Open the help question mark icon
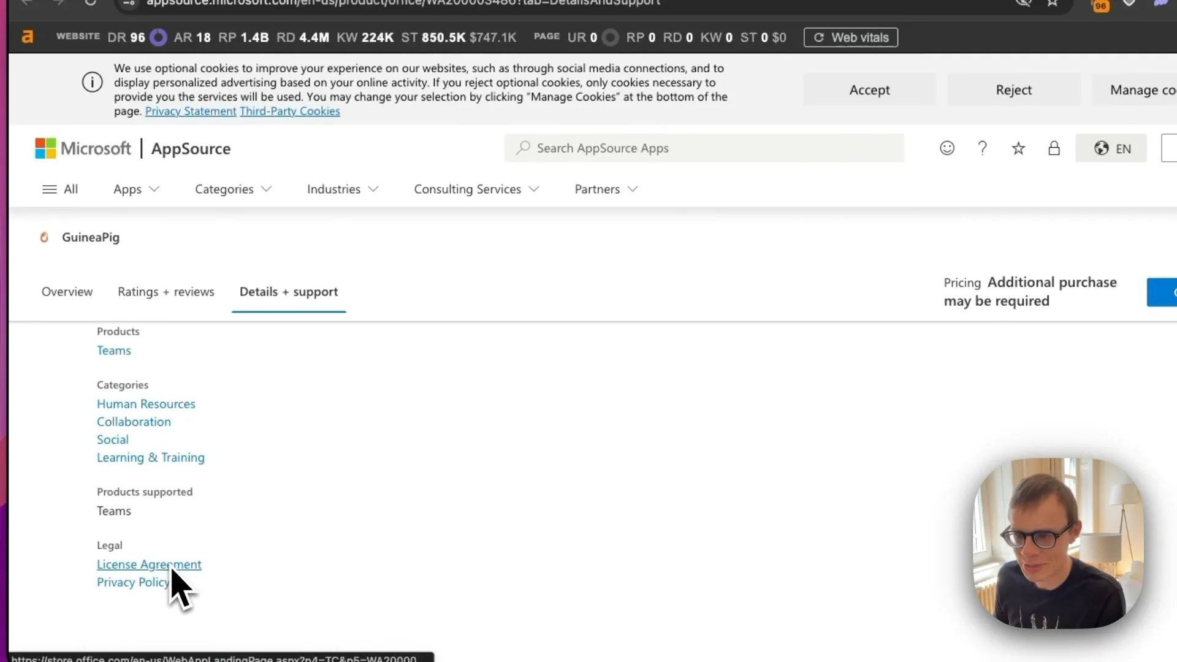The image size is (1177, 662). (982, 148)
